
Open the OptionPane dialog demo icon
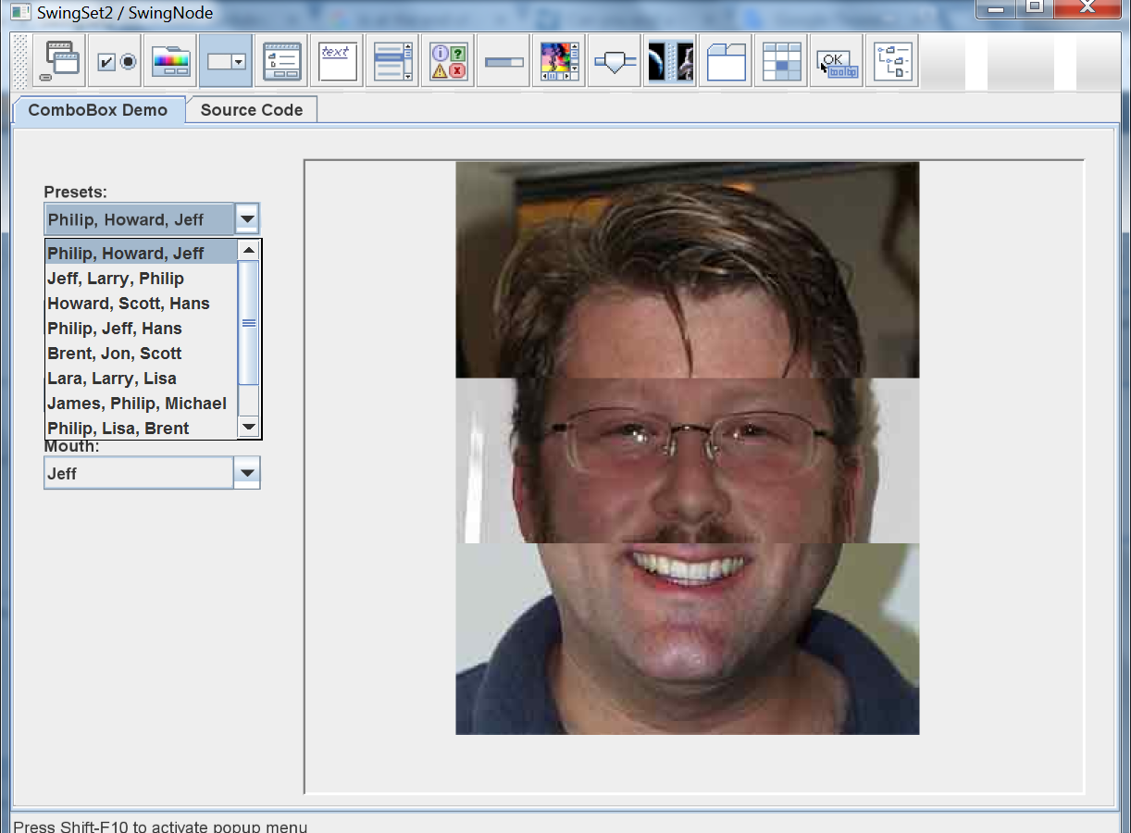point(448,61)
